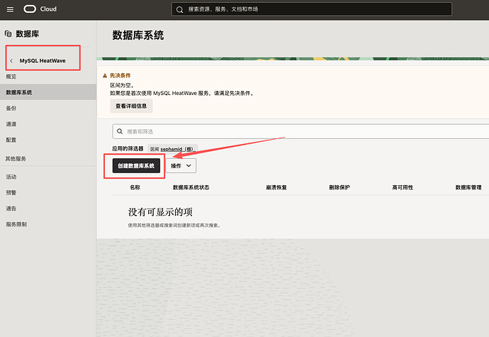Click the magnifier icon in top search bar
Screen dimensions: 489x337
[181, 9]
